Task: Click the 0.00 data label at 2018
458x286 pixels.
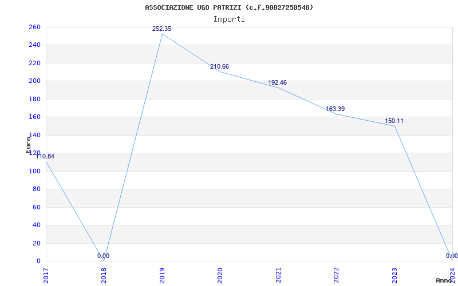Action: [x=104, y=256]
